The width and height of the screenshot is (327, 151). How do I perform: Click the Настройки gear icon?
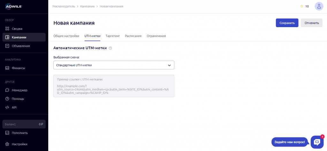pos(7,144)
